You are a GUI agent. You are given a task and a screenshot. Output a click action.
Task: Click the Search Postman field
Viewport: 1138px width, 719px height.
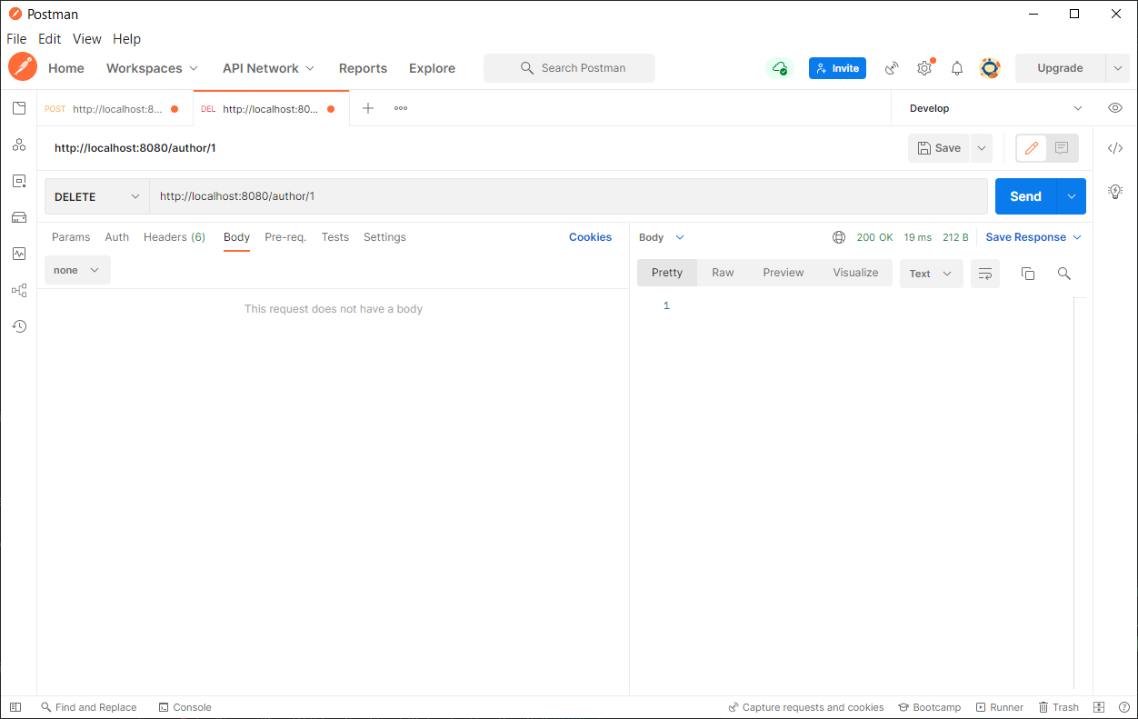(x=569, y=68)
